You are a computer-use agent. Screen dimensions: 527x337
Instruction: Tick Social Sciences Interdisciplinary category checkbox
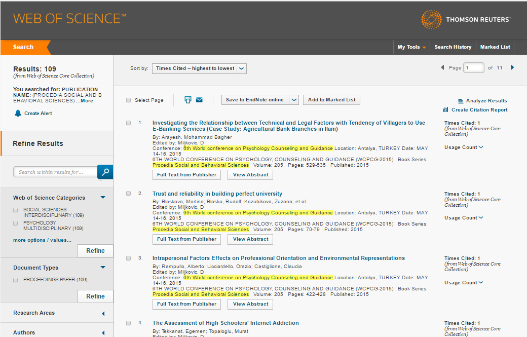coord(16,210)
